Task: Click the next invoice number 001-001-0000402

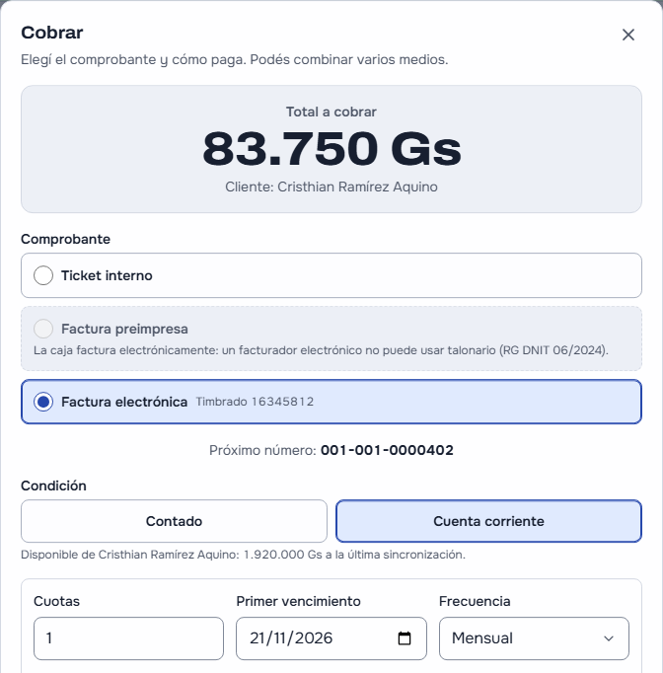Action: point(387,450)
